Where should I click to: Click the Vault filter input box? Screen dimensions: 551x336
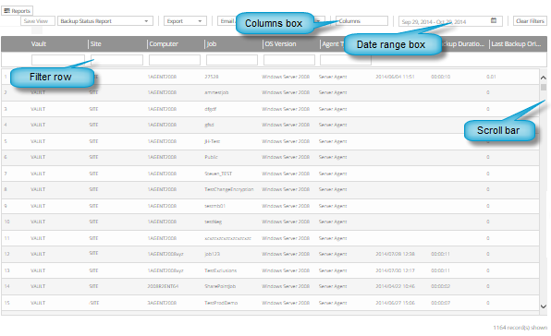tap(58, 60)
